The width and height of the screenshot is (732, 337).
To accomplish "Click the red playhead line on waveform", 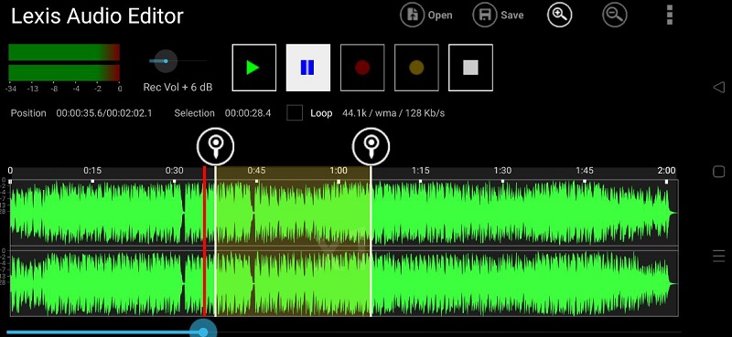I will coord(204,240).
